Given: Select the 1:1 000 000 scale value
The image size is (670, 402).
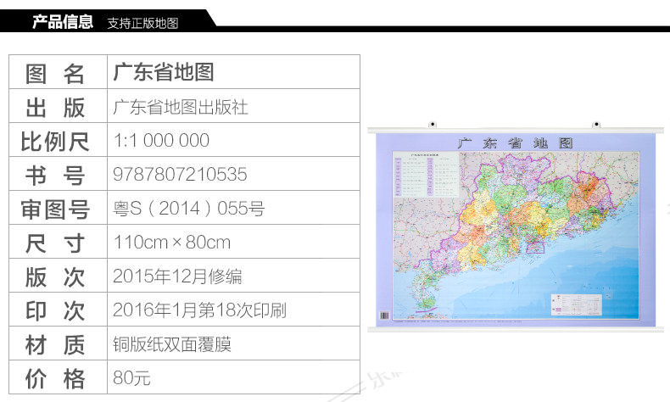Looking at the screenshot, I should pyautogui.click(x=161, y=140).
